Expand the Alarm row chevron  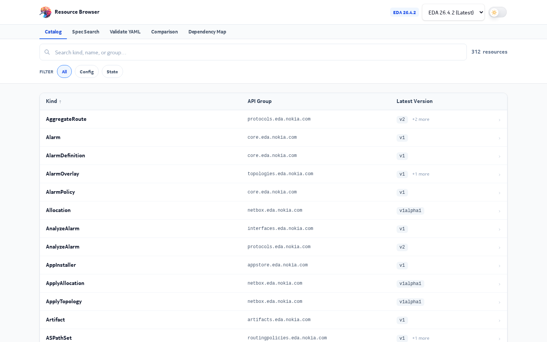pyautogui.click(x=500, y=138)
